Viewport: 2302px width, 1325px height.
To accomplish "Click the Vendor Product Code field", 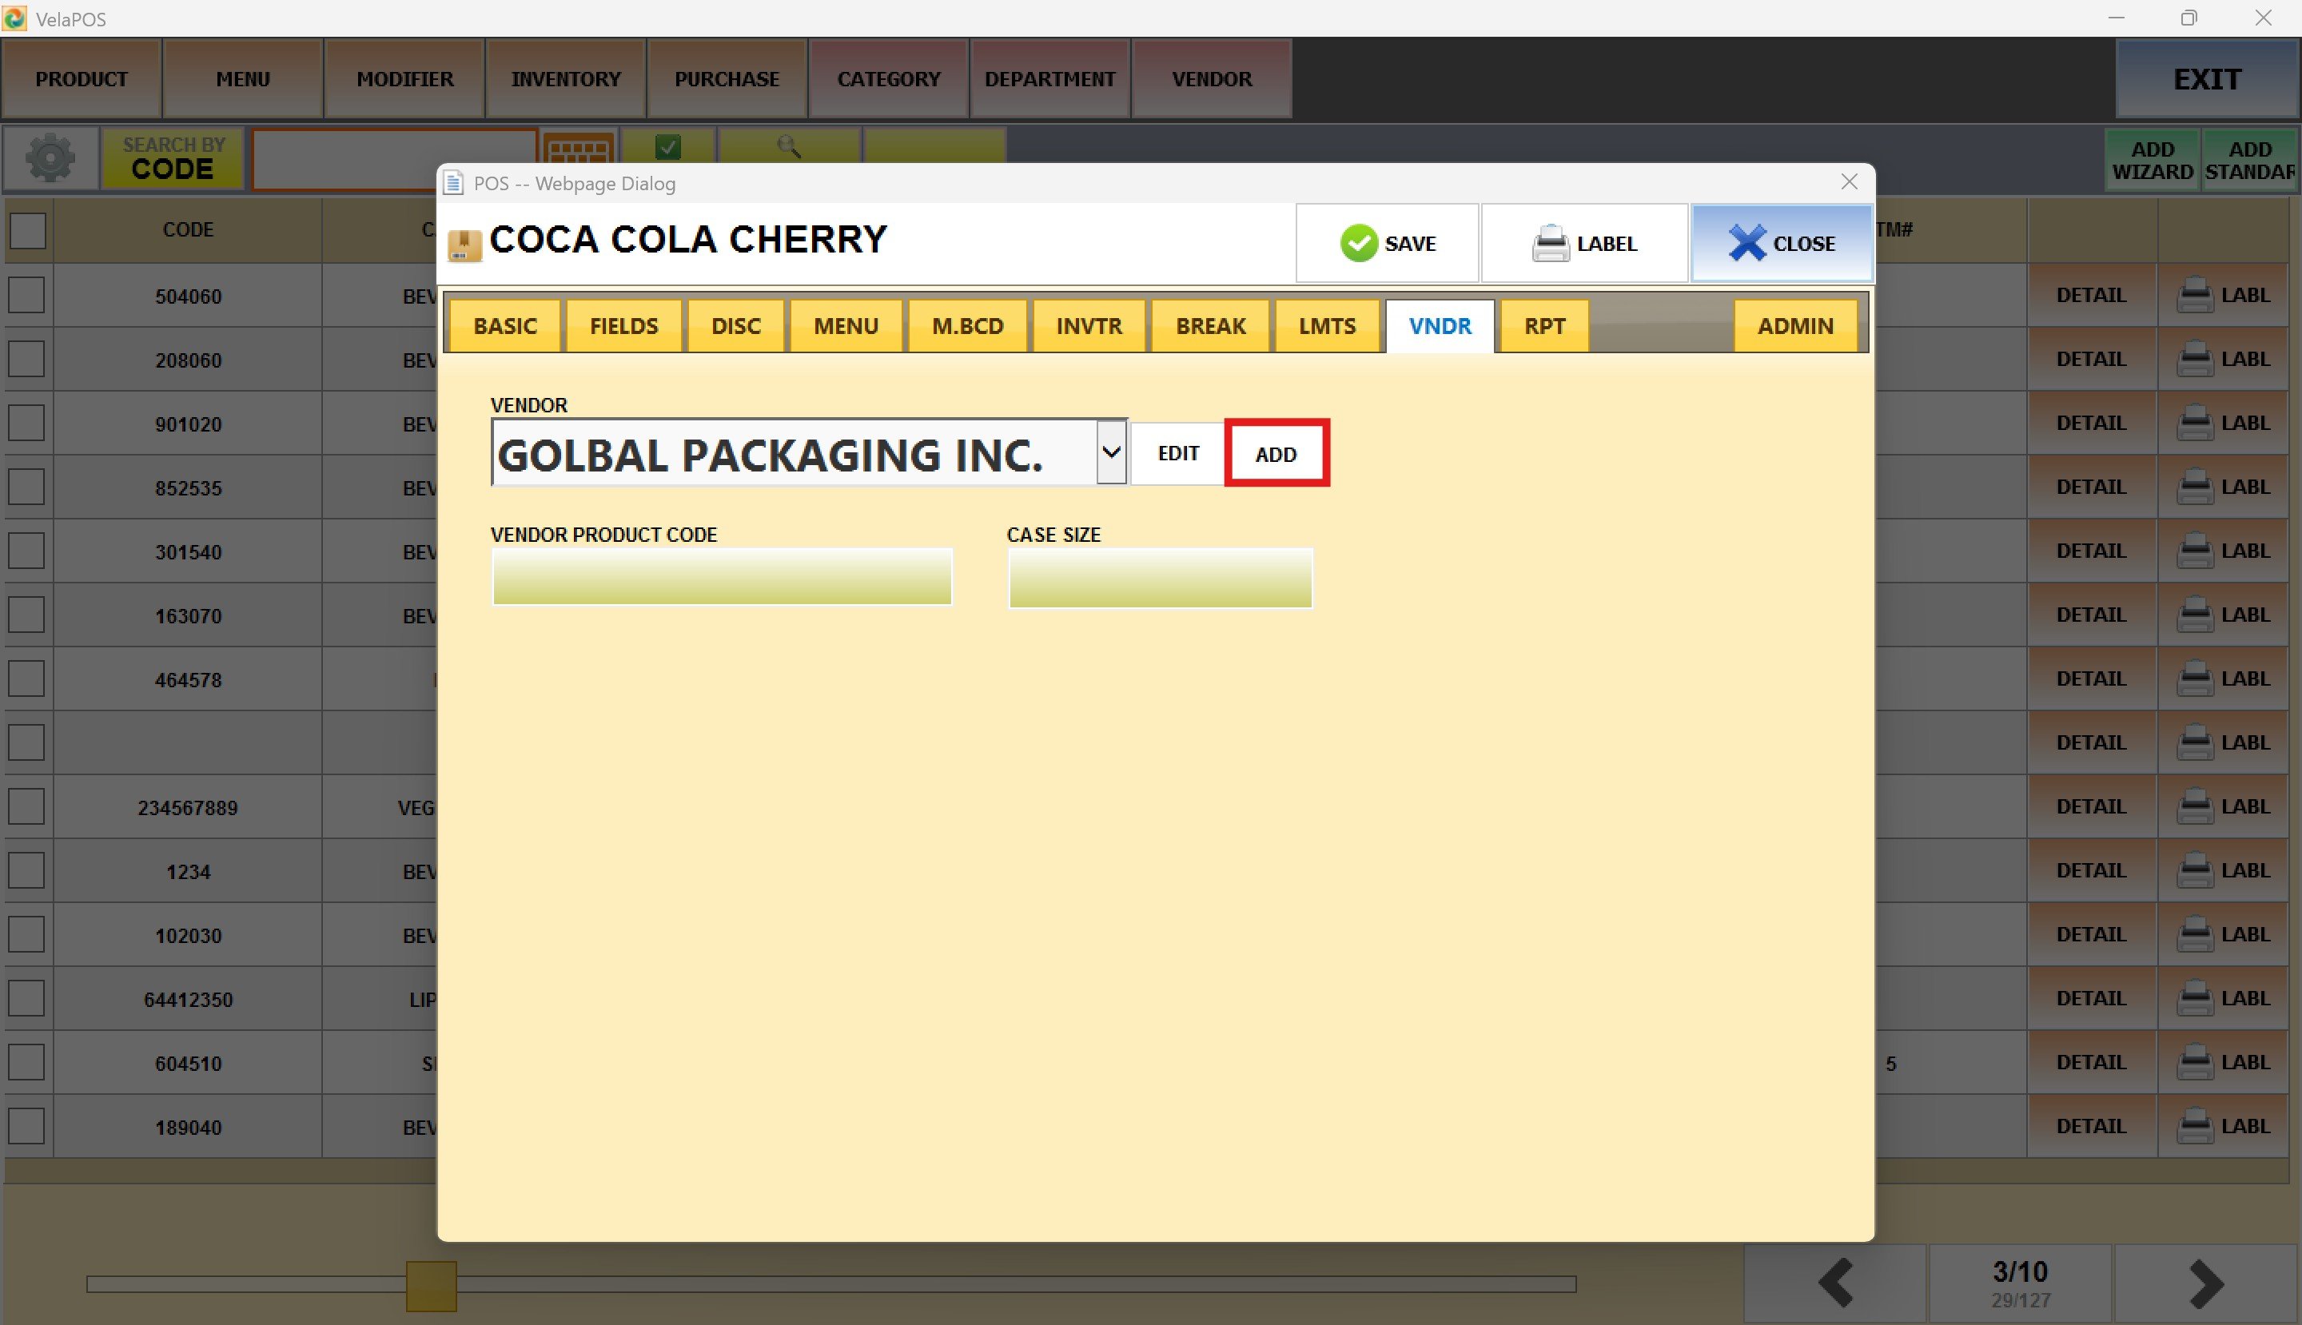I will 721,577.
